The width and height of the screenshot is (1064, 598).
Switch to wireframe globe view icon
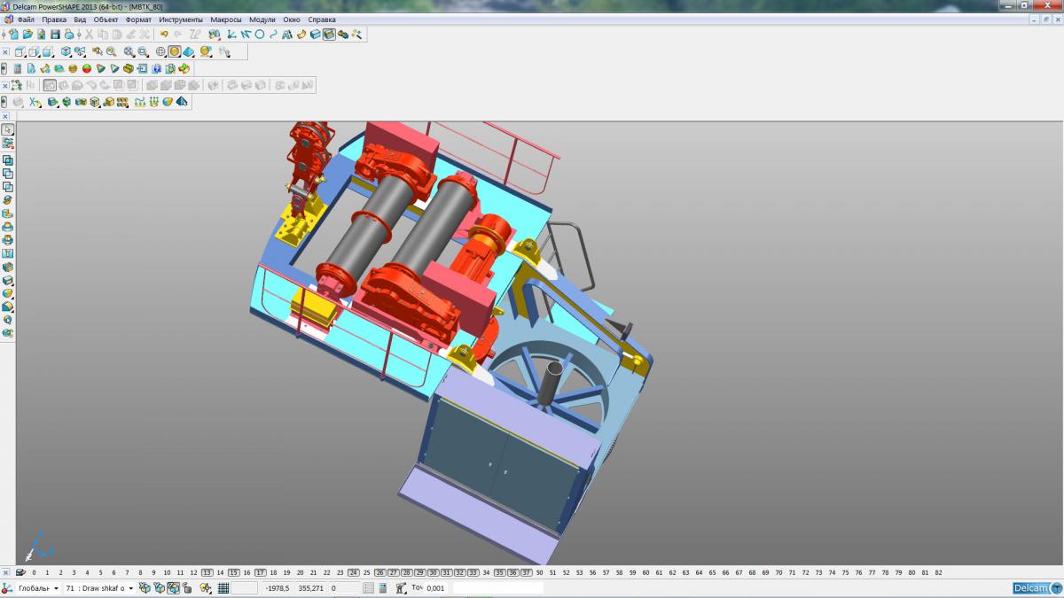[160, 51]
